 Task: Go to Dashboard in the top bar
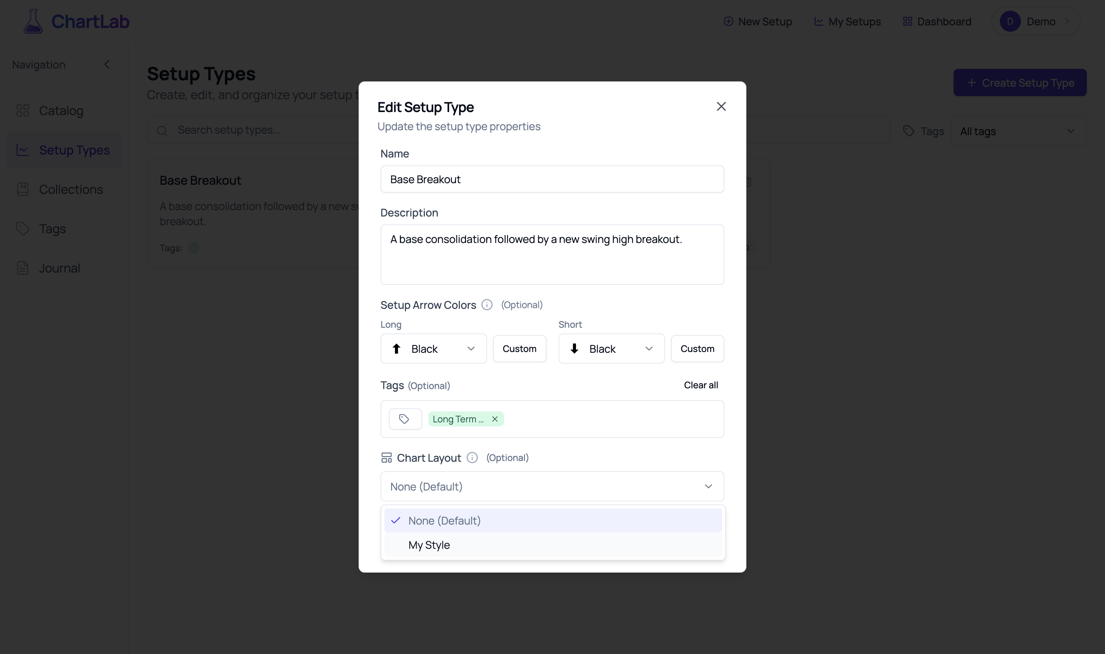(x=937, y=21)
